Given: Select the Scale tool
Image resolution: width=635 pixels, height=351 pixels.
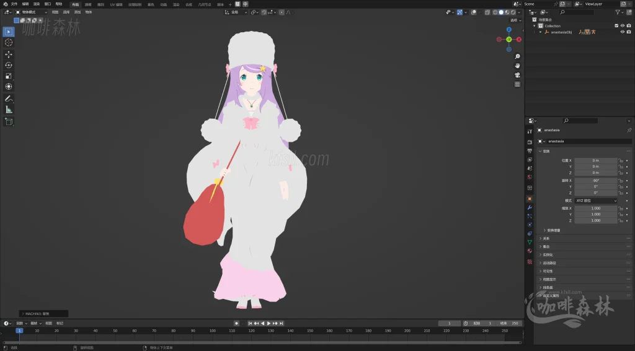Looking at the screenshot, I should pos(9,76).
